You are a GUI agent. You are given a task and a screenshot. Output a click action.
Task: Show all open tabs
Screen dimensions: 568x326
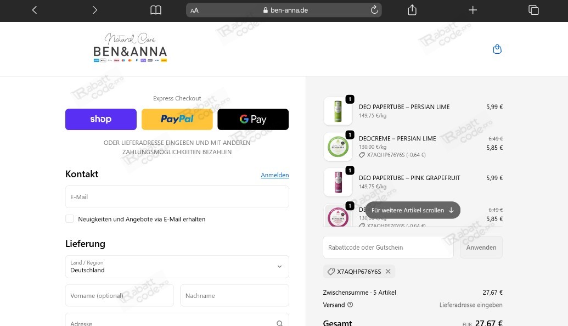click(x=533, y=10)
